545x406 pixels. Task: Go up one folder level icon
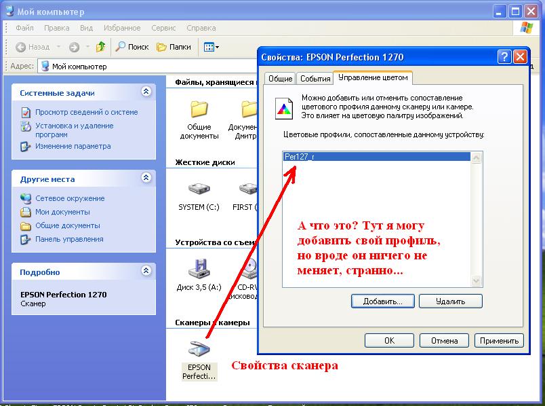pos(101,47)
